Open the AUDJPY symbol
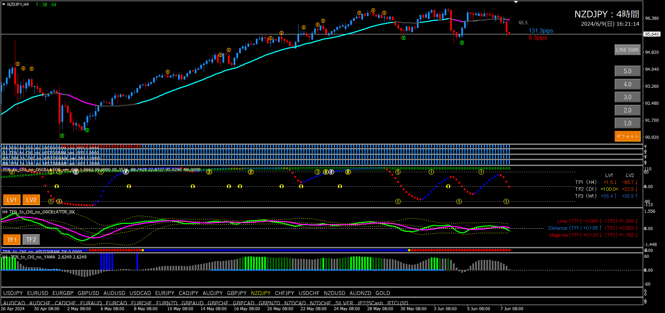 point(213,293)
